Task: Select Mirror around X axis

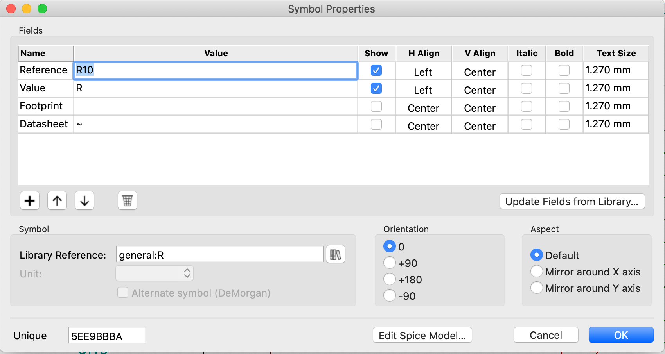Action: pyautogui.click(x=537, y=272)
